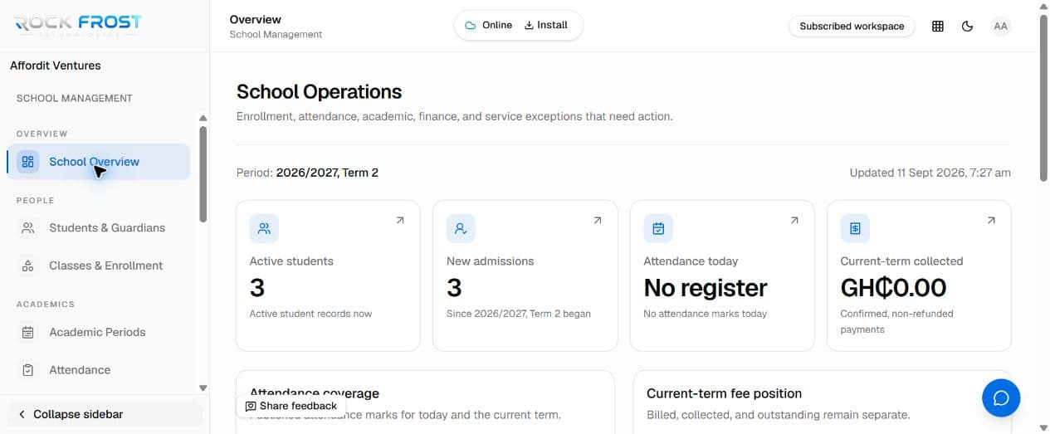Viewport: 1050px width, 434px height.
Task: Click the Collapse sidebar chevron icon
Action: (x=22, y=414)
